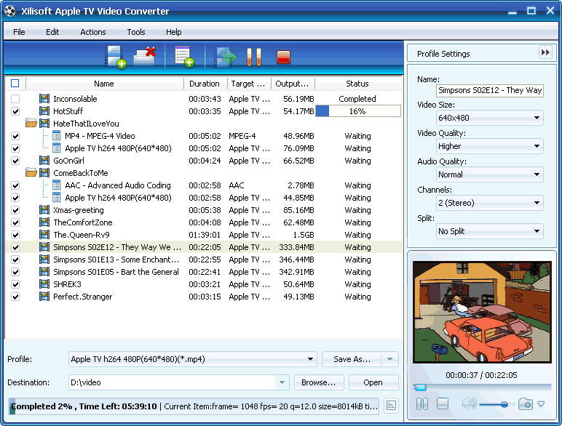This screenshot has height=426, width=562.
Task: Mute audio via the preview speaker icon
Action: point(468,404)
